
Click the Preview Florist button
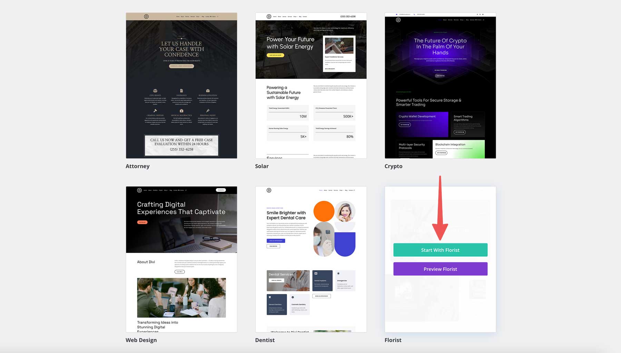point(440,269)
